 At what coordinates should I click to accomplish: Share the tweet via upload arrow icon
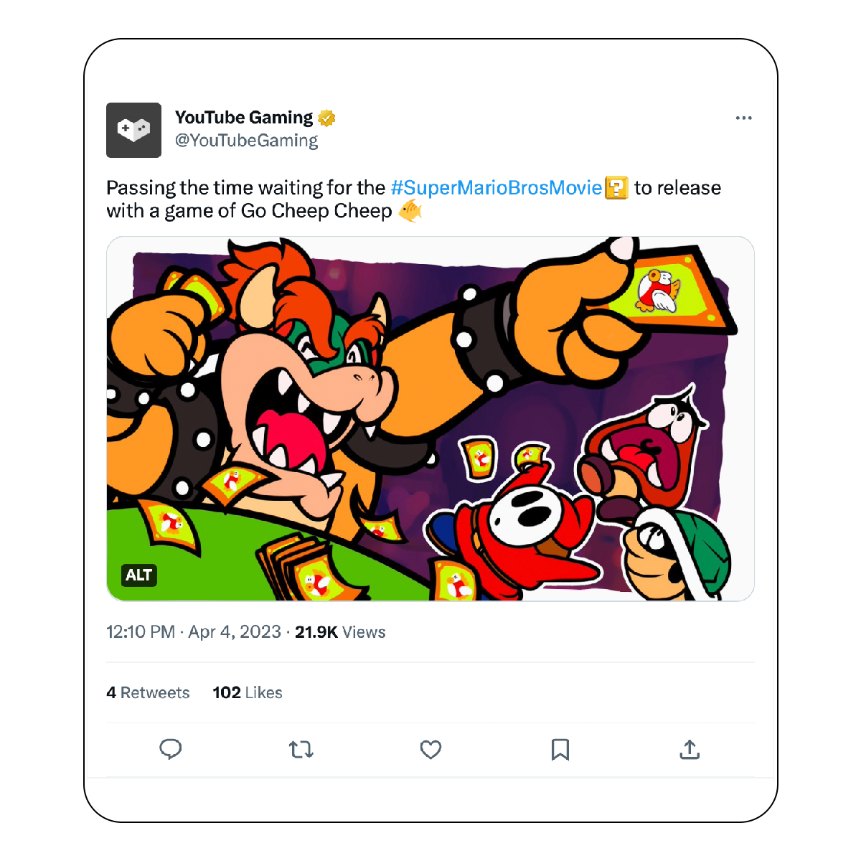(x=690, y=750)
